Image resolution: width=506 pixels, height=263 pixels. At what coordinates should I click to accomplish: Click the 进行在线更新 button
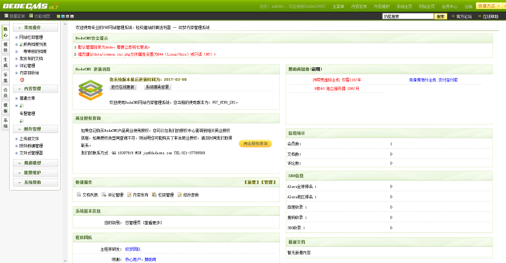(123, 87)
